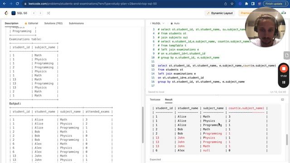Click 'Output:' heading in description
This screenshot has width=290, height=163.
15,104
